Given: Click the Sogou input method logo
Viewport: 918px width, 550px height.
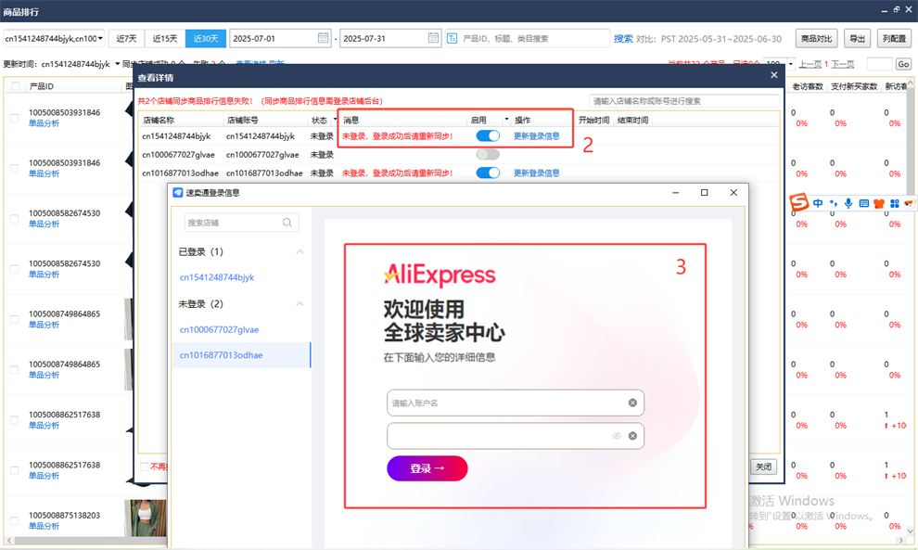Looking at the screenshot, I should pyautogui.click(x=799, y=203).
